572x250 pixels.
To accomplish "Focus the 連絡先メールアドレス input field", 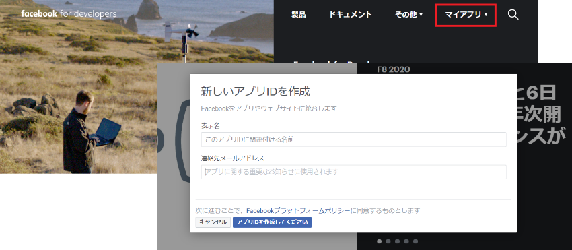I will coord(353,172).
